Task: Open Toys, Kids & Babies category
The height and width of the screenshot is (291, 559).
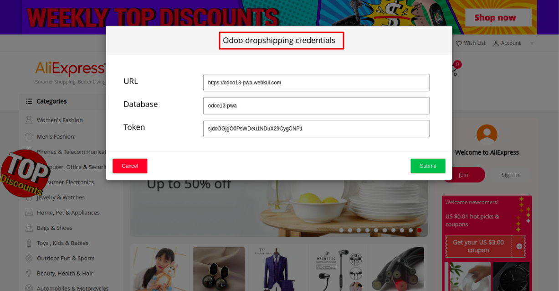Action: click(62, 243)
